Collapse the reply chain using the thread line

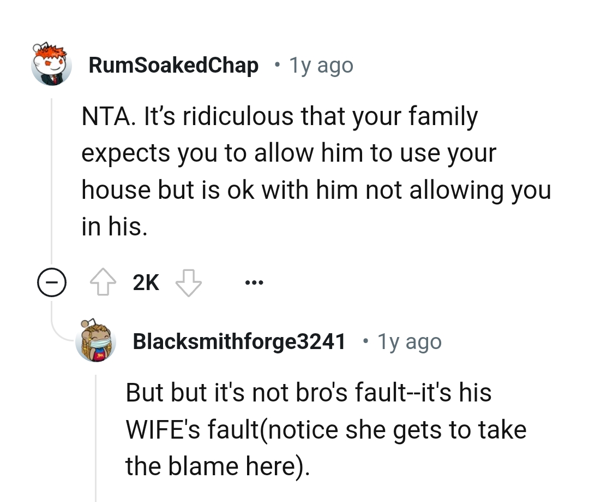(x=51, y=282)
